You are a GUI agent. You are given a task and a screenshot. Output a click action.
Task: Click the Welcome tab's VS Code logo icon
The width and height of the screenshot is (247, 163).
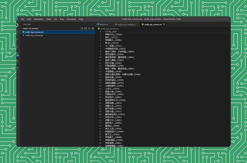pos(98,24)
